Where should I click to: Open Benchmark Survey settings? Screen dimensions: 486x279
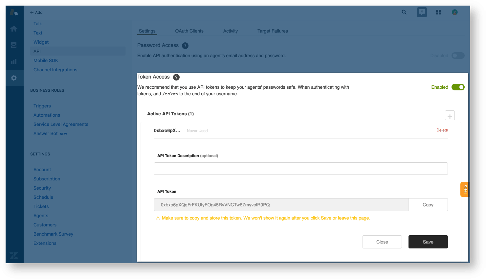click(53, 234)
